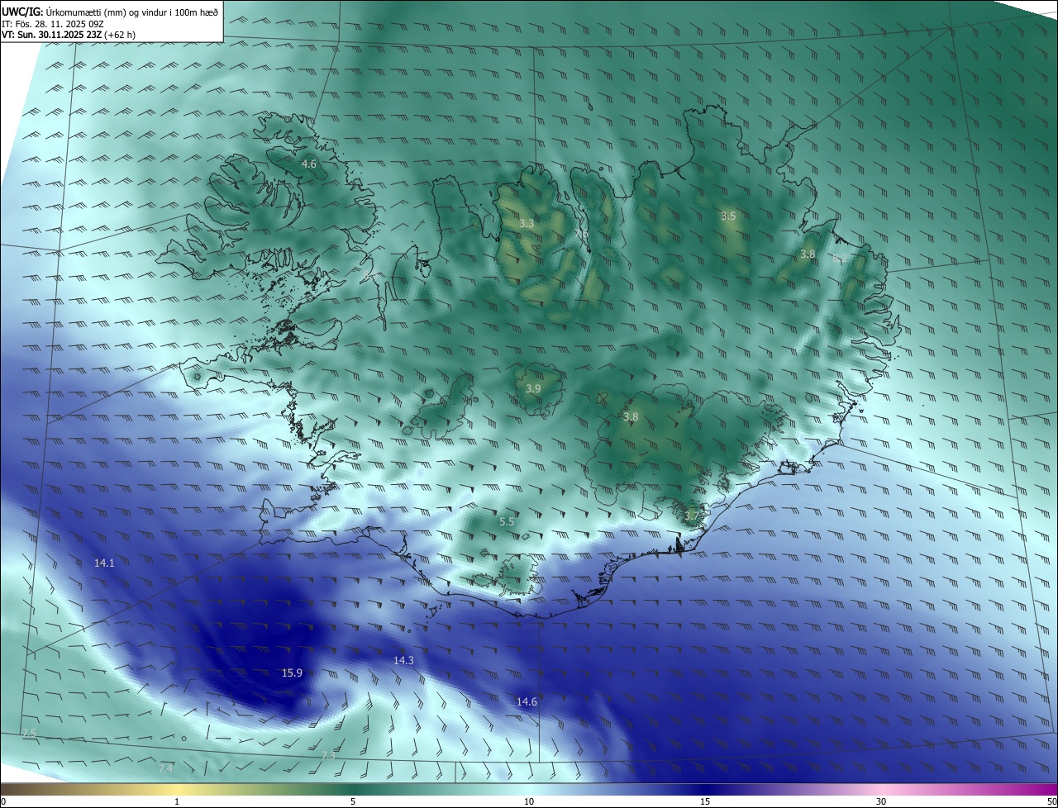Screen dimensions: 1058x808
Task: Click the title 'Úrkomumætti (mm) og vindur í 100m hæð'
Action: 131,12
